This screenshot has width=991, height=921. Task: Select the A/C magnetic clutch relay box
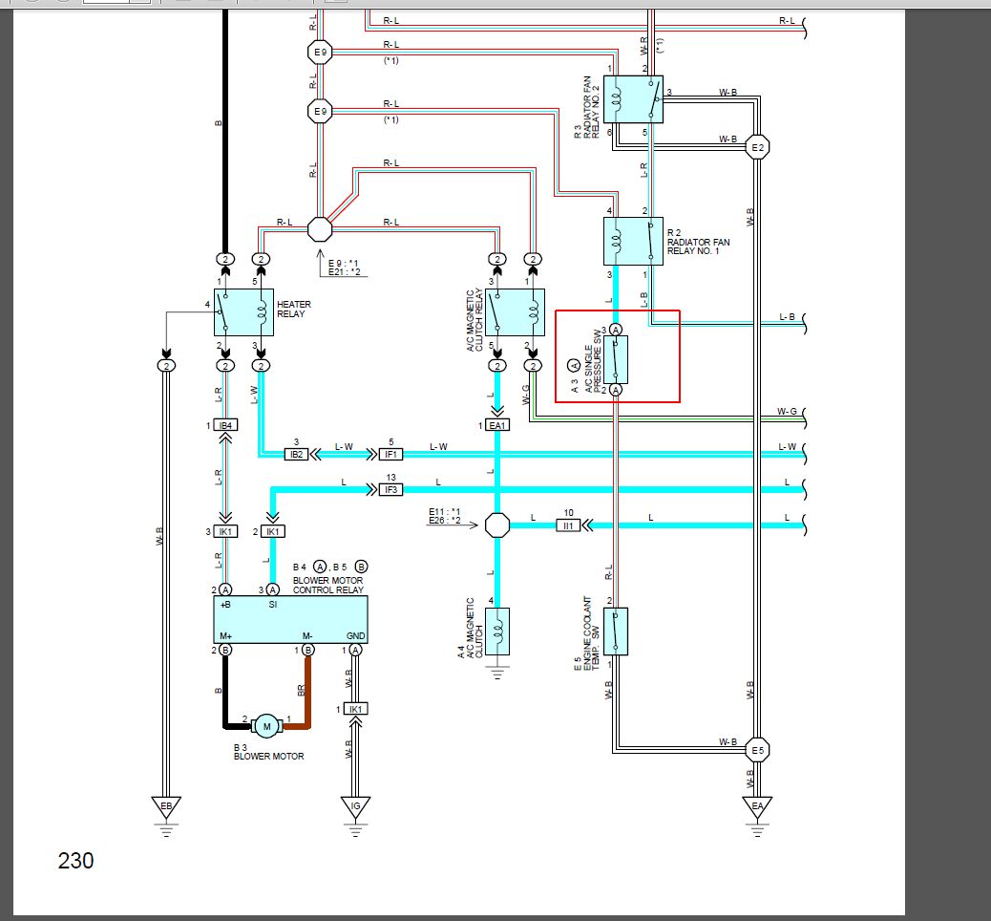515,311
